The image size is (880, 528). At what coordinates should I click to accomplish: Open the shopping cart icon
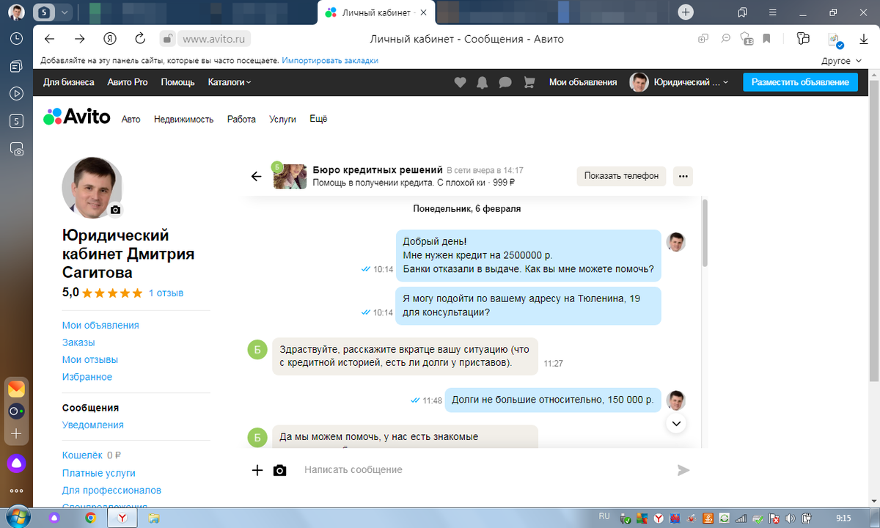pyautogui.click(x=529, y=83)
